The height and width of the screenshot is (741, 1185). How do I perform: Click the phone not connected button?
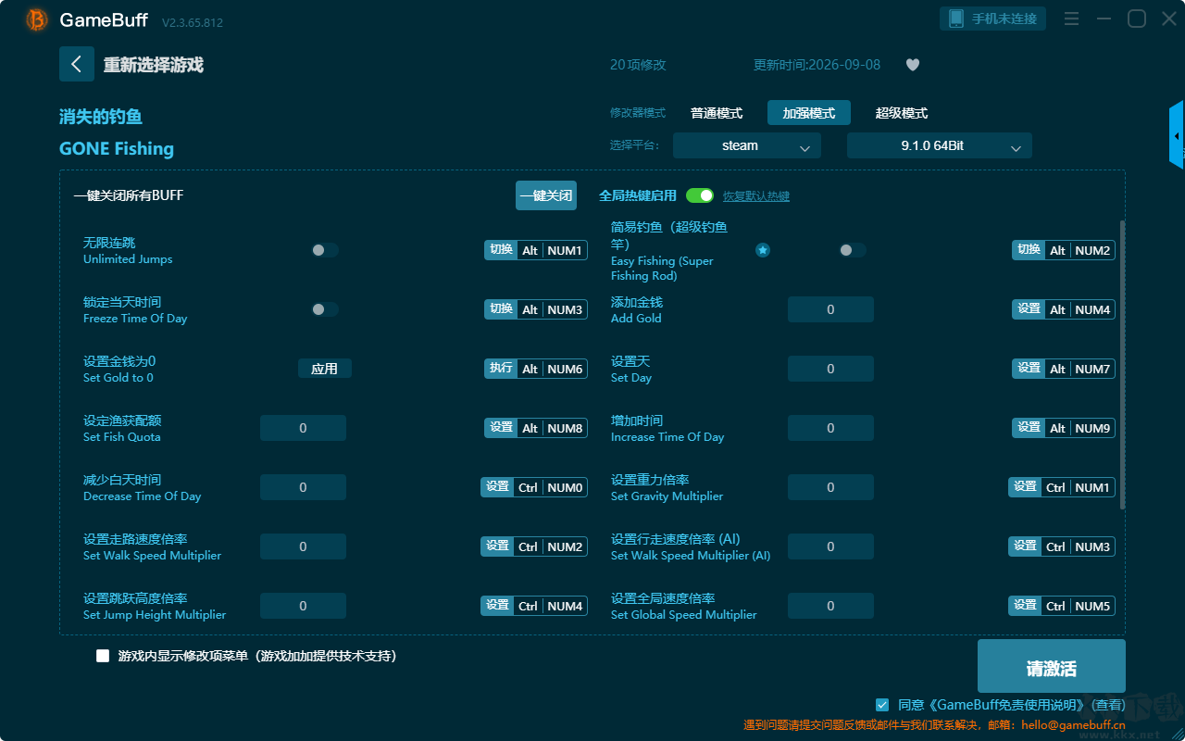coord(993,19)
